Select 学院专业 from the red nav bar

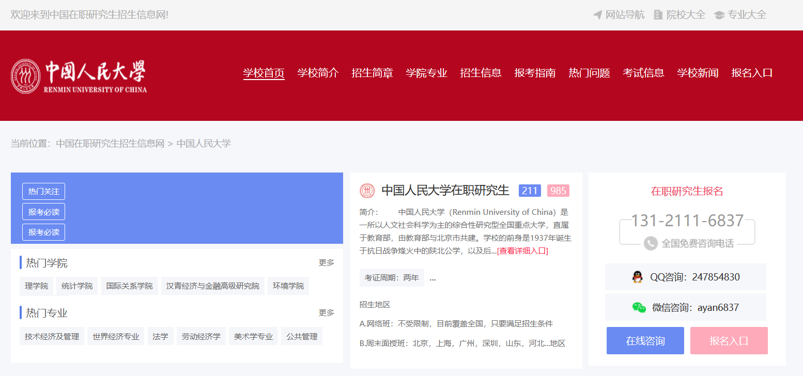[427, 73]
